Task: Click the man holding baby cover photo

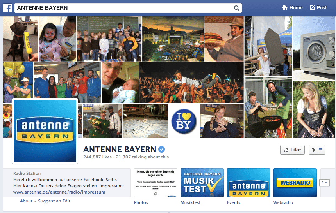Action: (120, 83)
